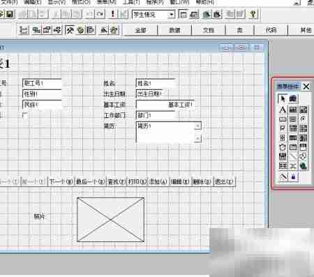
Task: Click the 打印(R) button
Action: click(137, 181)
